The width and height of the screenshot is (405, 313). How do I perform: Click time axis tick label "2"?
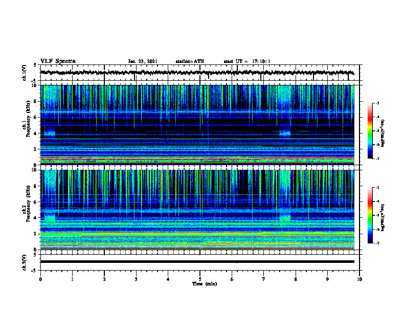104,279
